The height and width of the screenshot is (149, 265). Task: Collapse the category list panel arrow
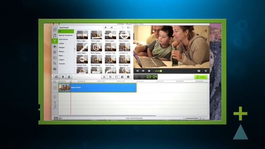(x=75, y=49)
